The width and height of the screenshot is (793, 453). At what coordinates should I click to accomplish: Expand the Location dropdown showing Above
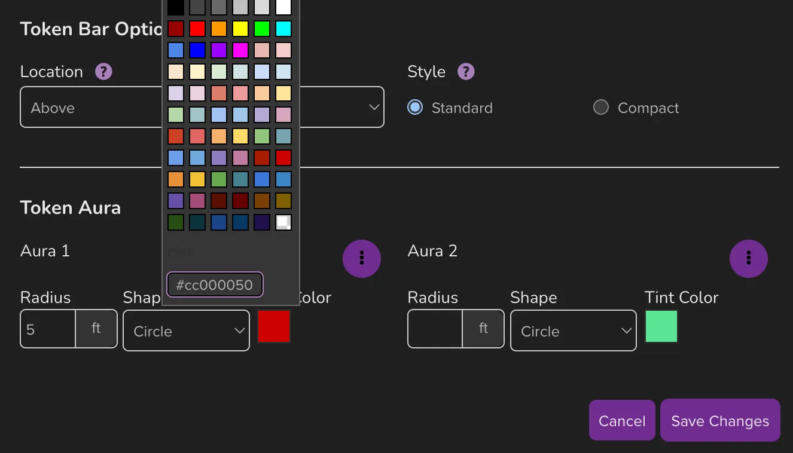point(202,107)
